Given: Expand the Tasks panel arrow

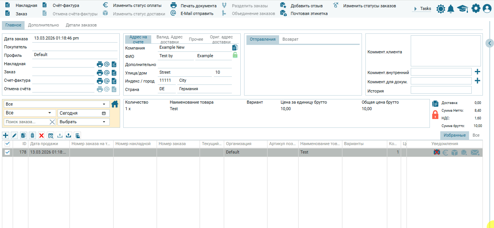Looking at the screenshot, I should (415, 8).
